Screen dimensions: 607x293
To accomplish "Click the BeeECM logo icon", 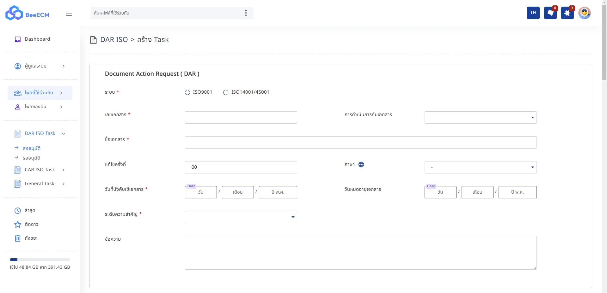I will 14,13.
